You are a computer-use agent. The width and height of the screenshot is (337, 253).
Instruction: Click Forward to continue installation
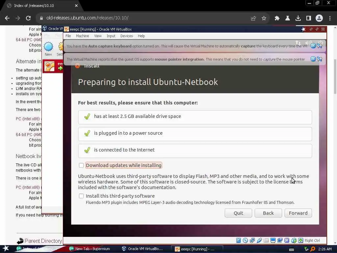point(298,213)
